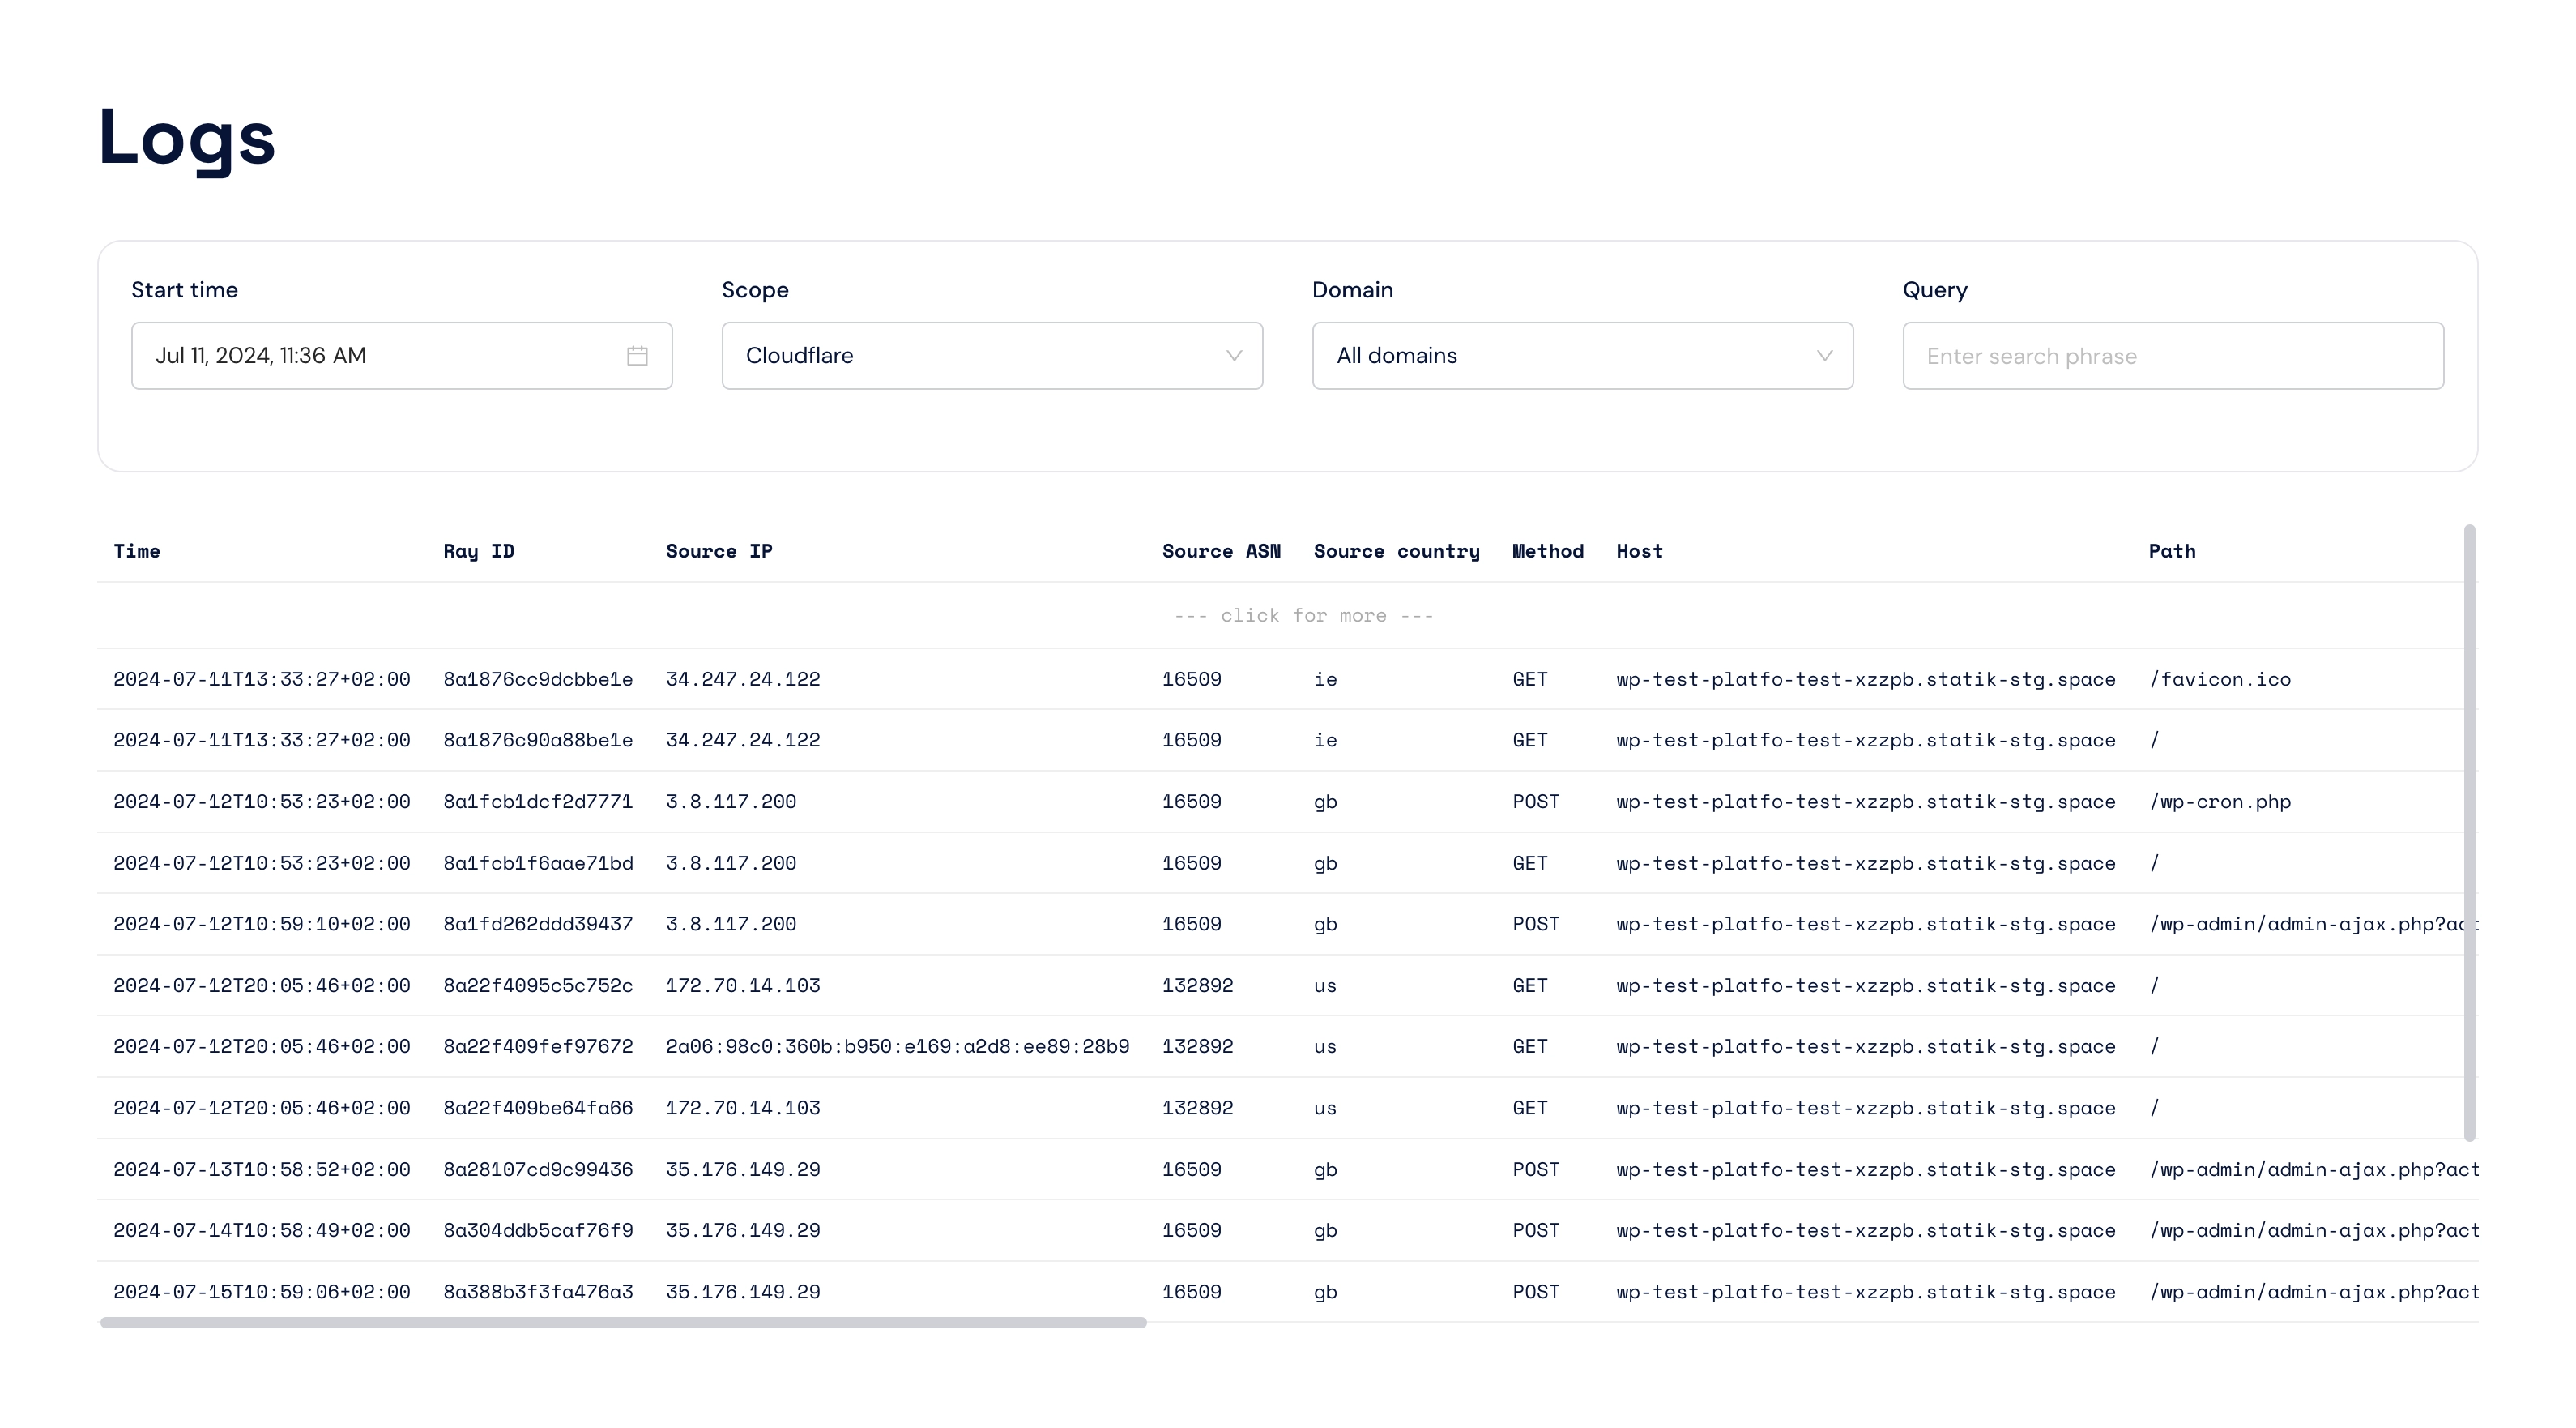Select Ray ID 8a22f409be64fa66

538,1108
